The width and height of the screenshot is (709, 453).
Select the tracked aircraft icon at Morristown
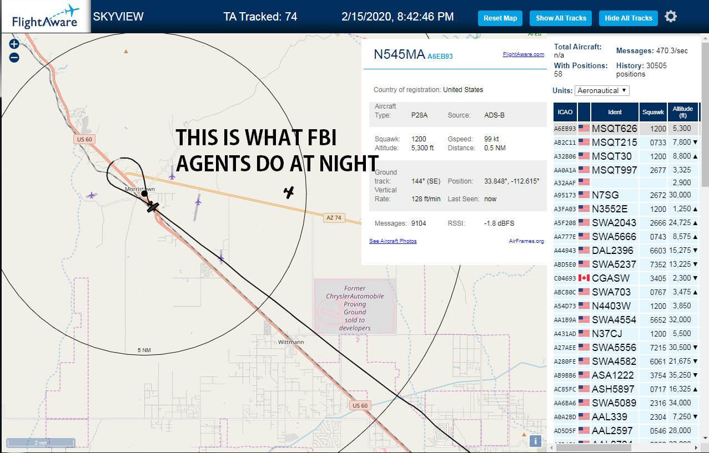pyautogui.click(x=152, y=207)
